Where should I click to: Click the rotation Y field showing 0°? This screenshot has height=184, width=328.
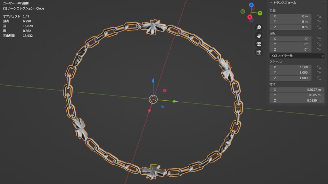(x=290, y=44)
